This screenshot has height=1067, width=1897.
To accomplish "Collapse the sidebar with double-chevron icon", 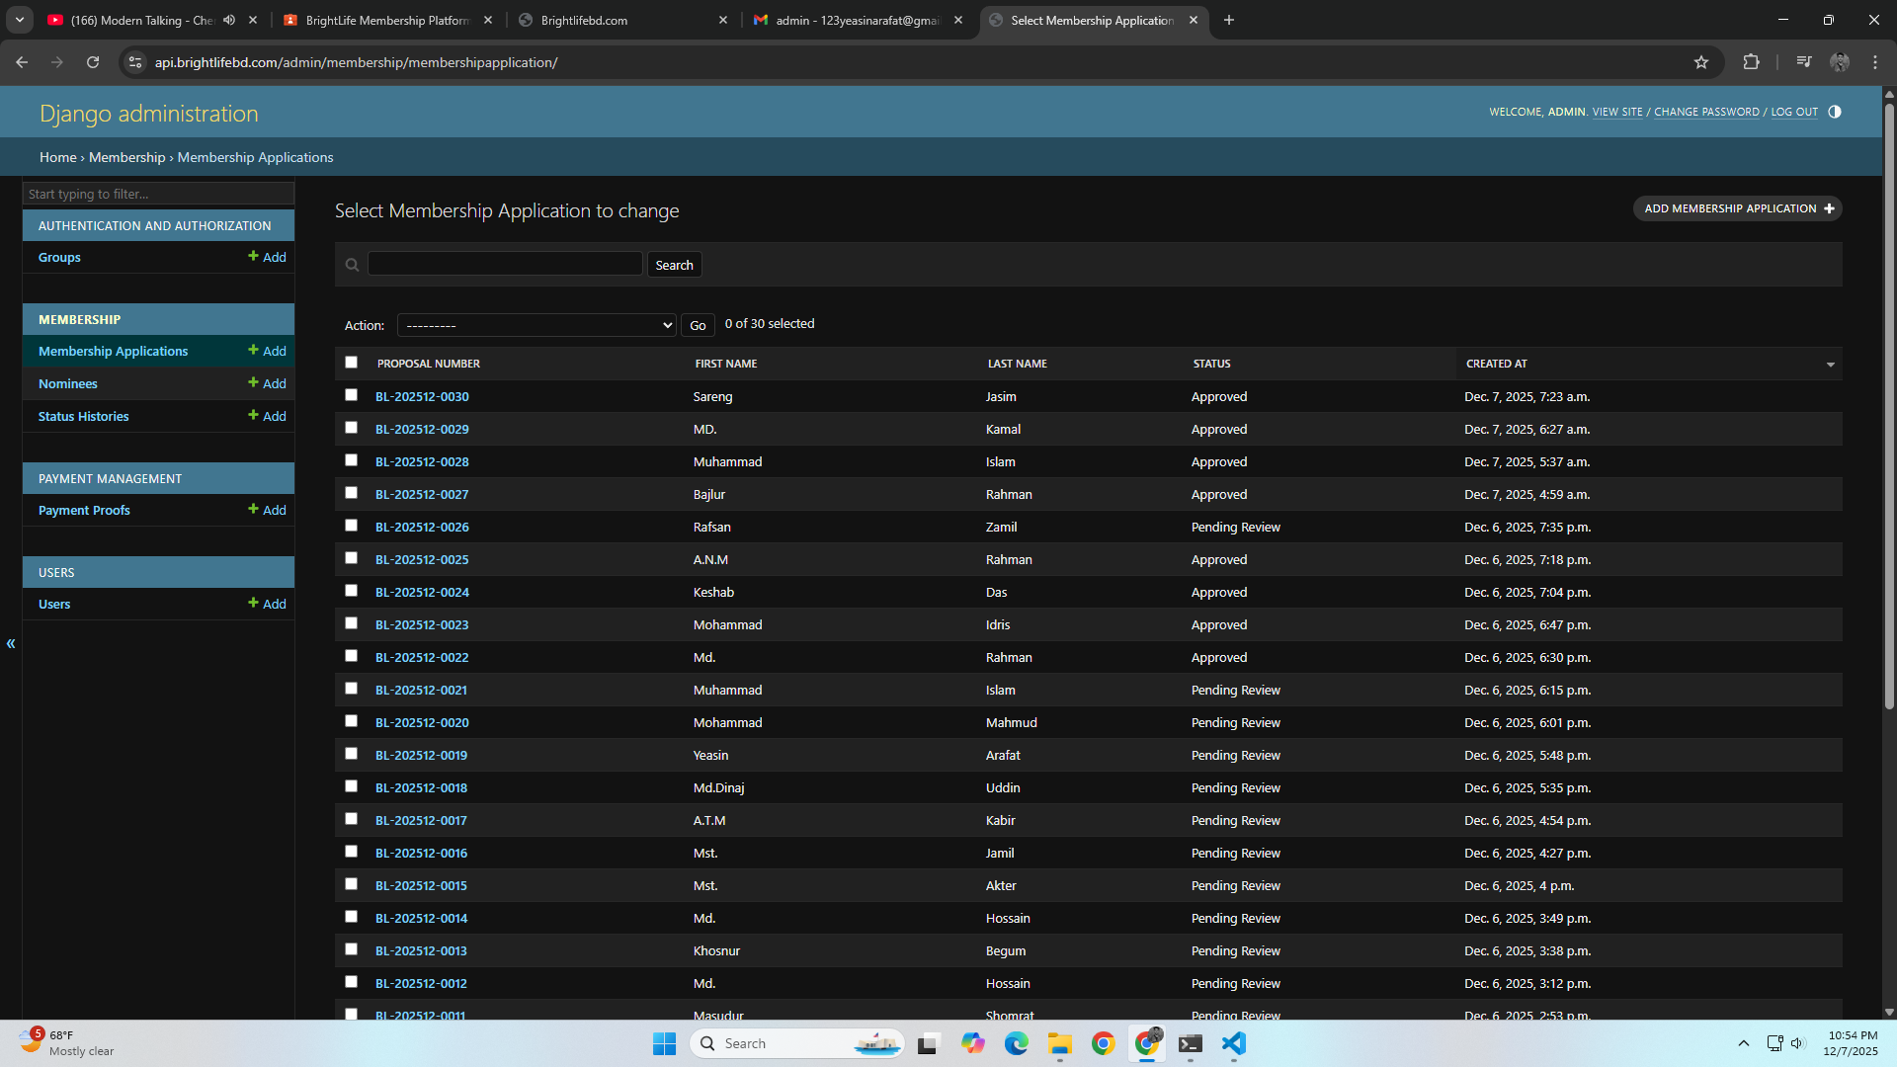I will (11, 643).
